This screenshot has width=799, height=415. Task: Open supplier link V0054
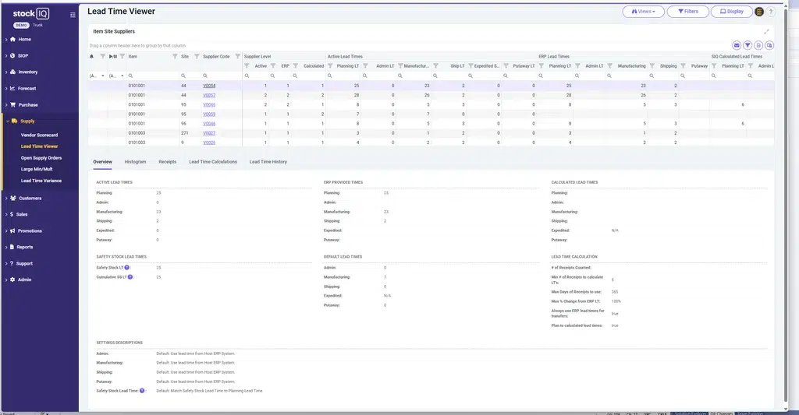click(x=209, y=86)
